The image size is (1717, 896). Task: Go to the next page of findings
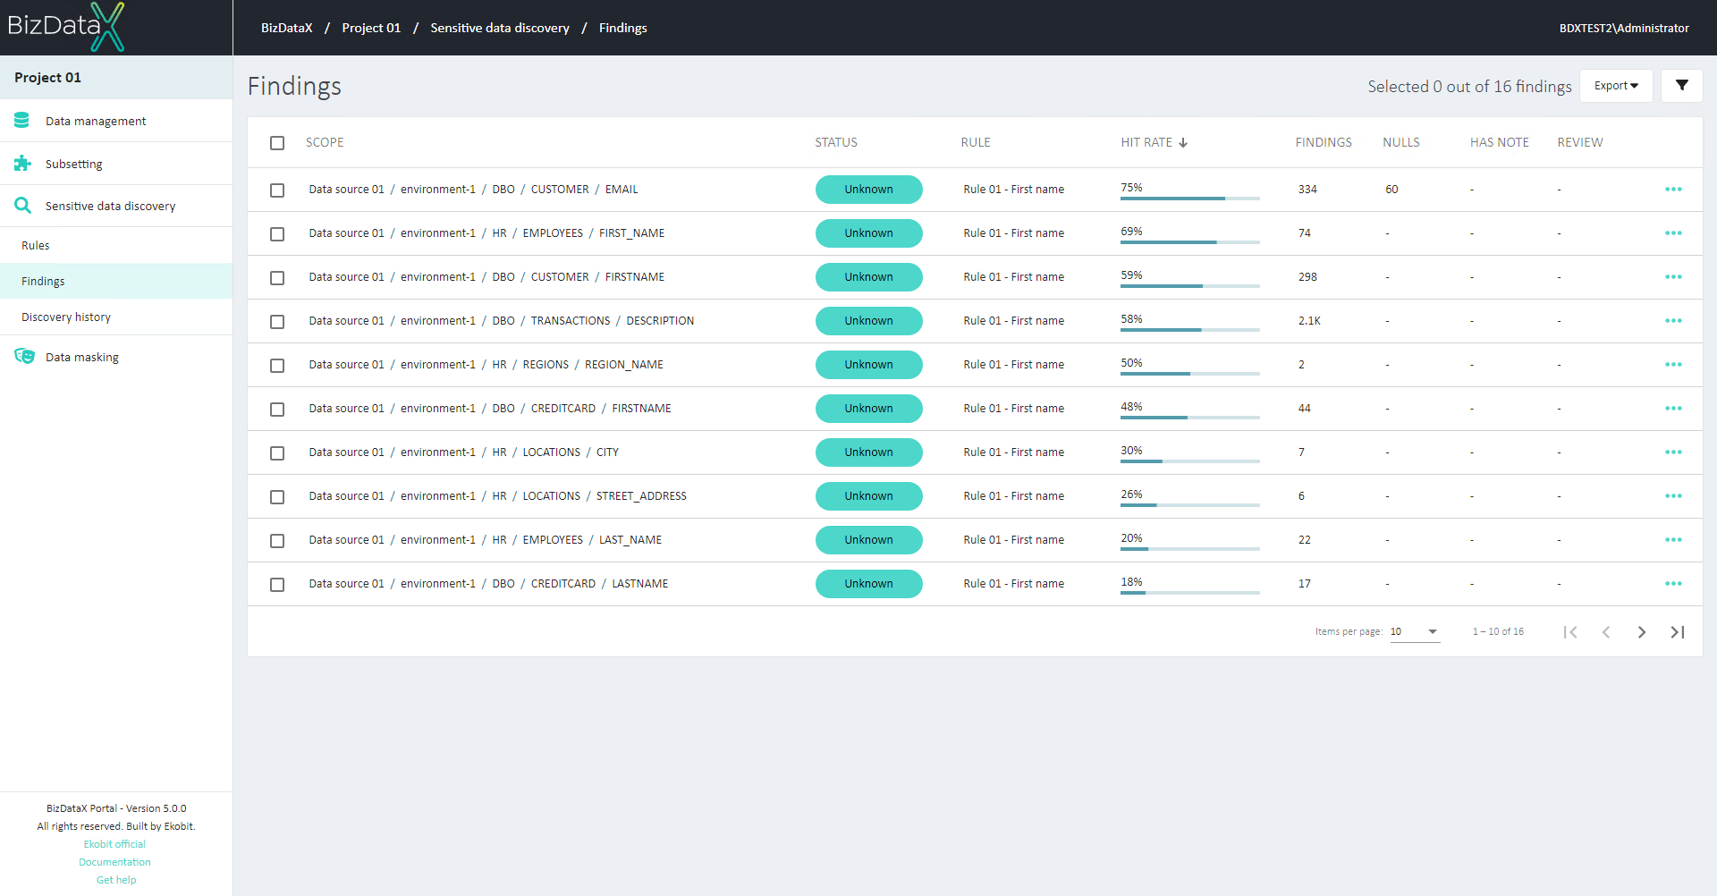[x=1642, y=632]
